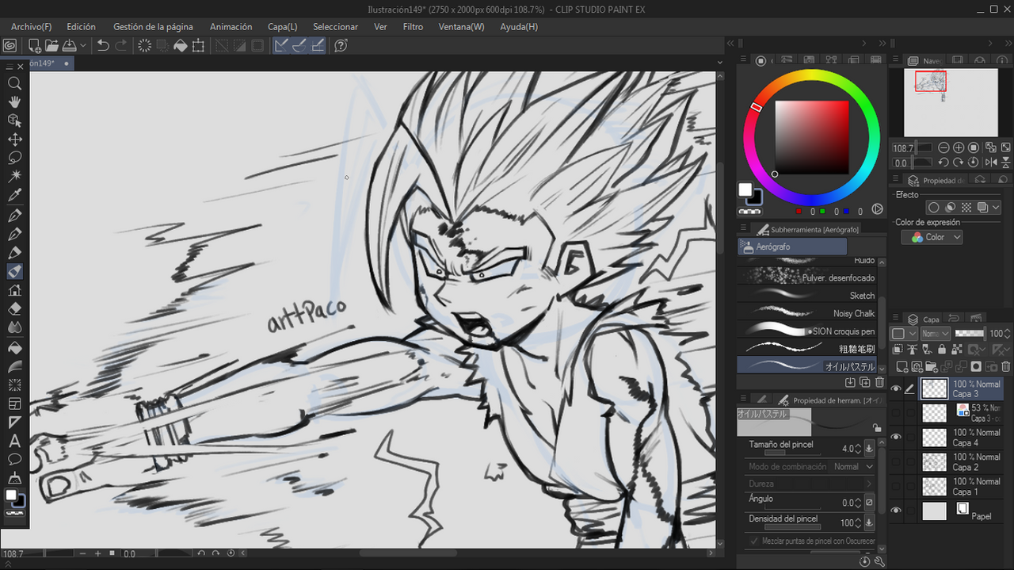Hide the Capa 3 layer
Viewport: 1014px width, 570px height.
tap(896, 388)
